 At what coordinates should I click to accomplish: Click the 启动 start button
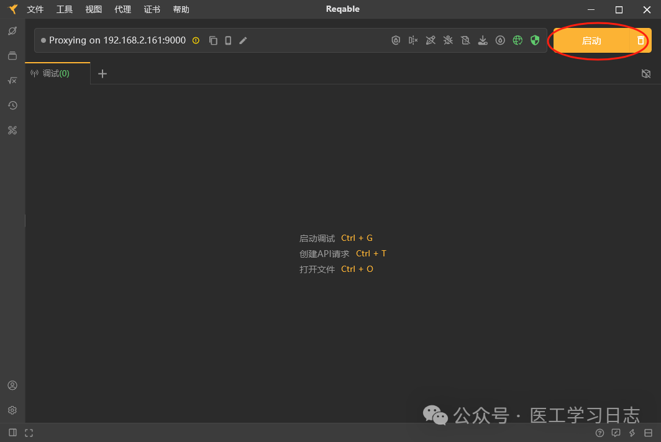(x=591, y=41)
